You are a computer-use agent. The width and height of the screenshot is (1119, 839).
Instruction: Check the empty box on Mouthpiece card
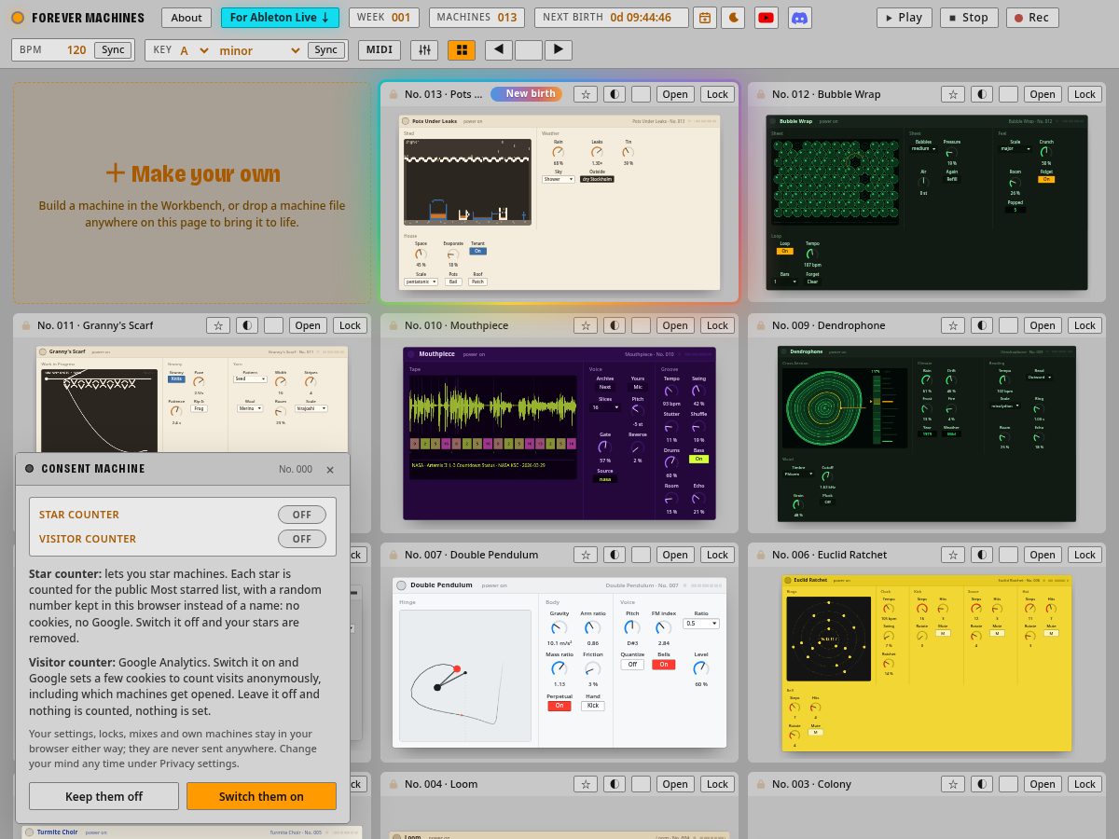point(641,325)
